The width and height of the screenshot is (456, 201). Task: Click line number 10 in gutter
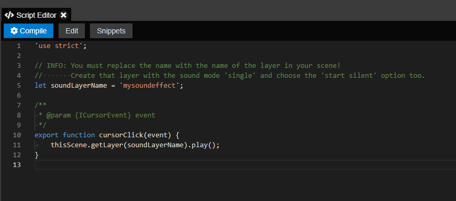pyautogui.click(x=17, y=135)
